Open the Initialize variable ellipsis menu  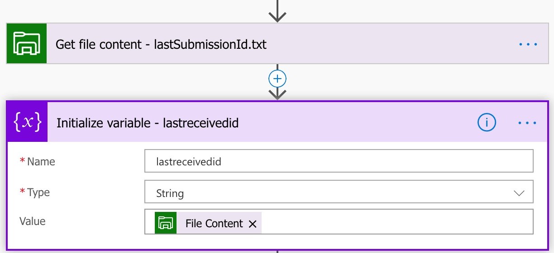(527, 122)
